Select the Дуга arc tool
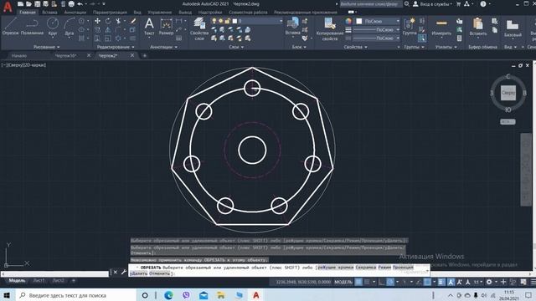 [x=69, y=27]
